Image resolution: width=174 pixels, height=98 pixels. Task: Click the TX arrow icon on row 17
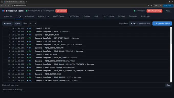click(28, 81)
